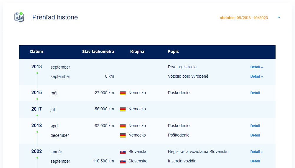Click the Popis column header
This screenshot has width=295, height=168.
coord(173,52)
